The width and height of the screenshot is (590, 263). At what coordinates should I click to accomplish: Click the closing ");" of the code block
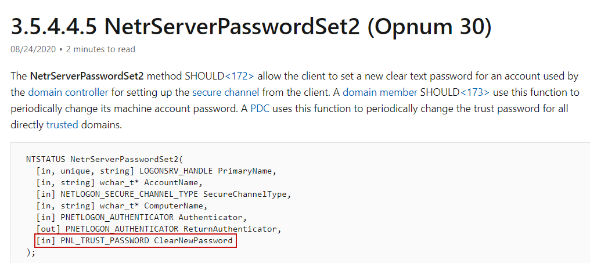[x=31, y=253]
